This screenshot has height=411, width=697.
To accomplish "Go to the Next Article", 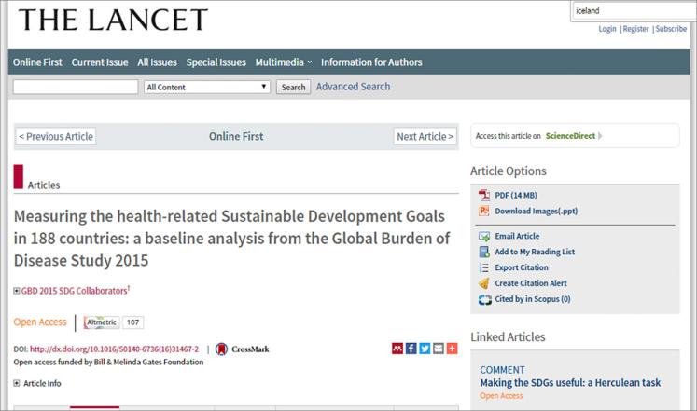I will [x=425, y=137].
